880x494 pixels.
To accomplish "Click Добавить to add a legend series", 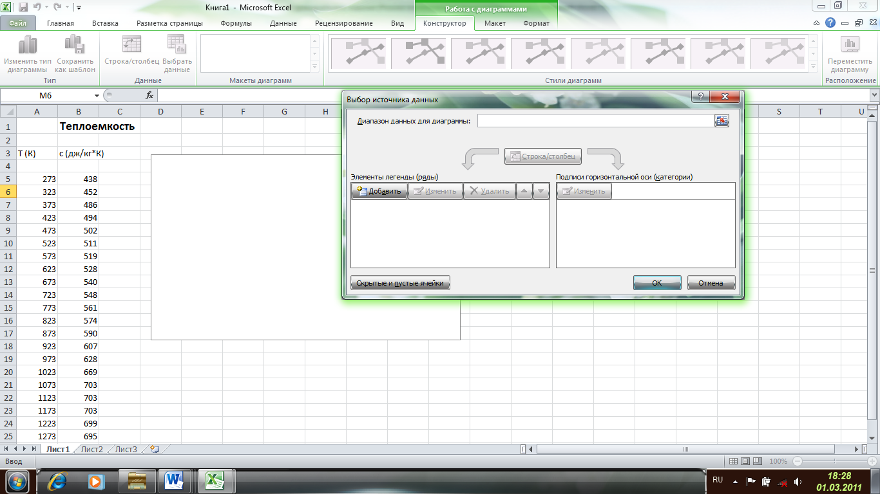I will click(x=379, y=191).
